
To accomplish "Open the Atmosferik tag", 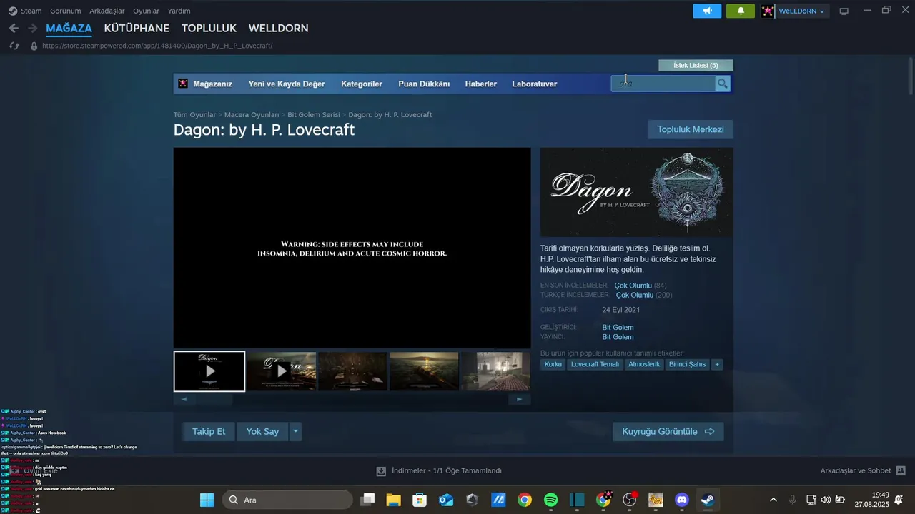I will pos(644,365).
